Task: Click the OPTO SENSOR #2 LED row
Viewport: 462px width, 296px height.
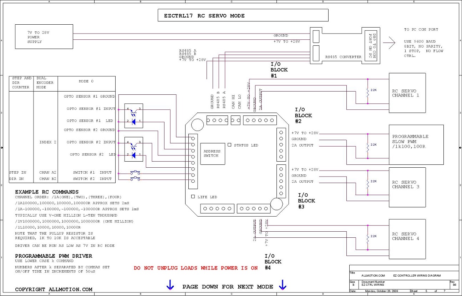Action: [92, 154]
